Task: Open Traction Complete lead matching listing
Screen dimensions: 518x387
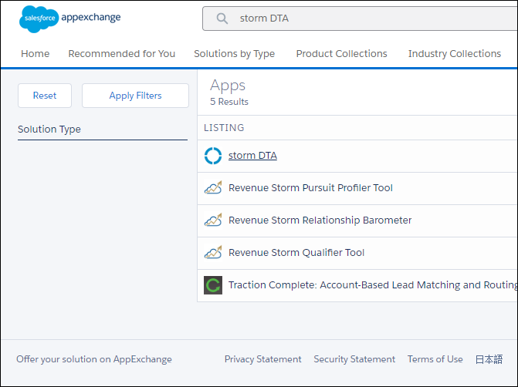Action: coord(373,284)
